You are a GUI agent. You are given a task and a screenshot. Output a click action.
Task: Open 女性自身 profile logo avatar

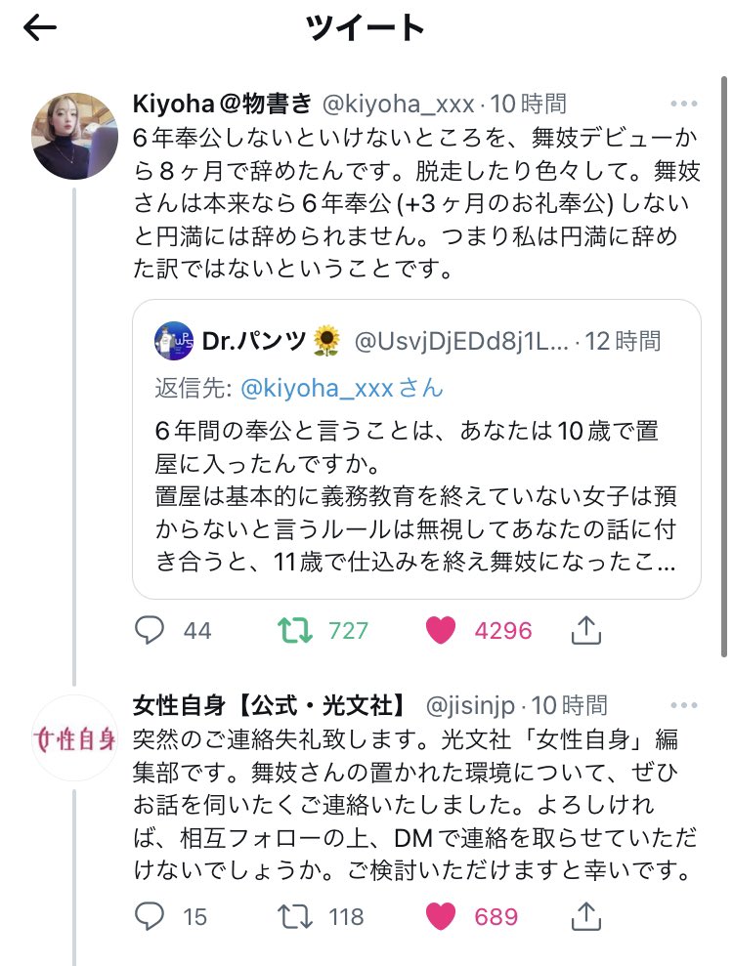pos(75,737)
